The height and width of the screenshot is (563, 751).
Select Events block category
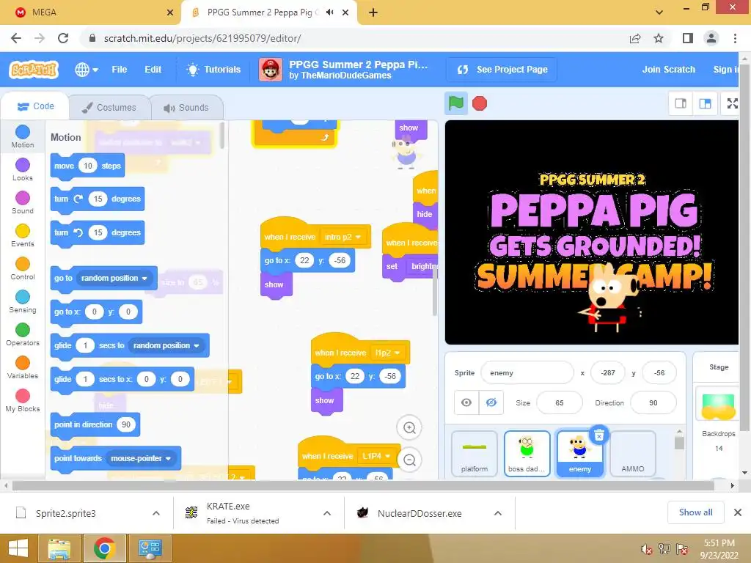pos(23,235)
